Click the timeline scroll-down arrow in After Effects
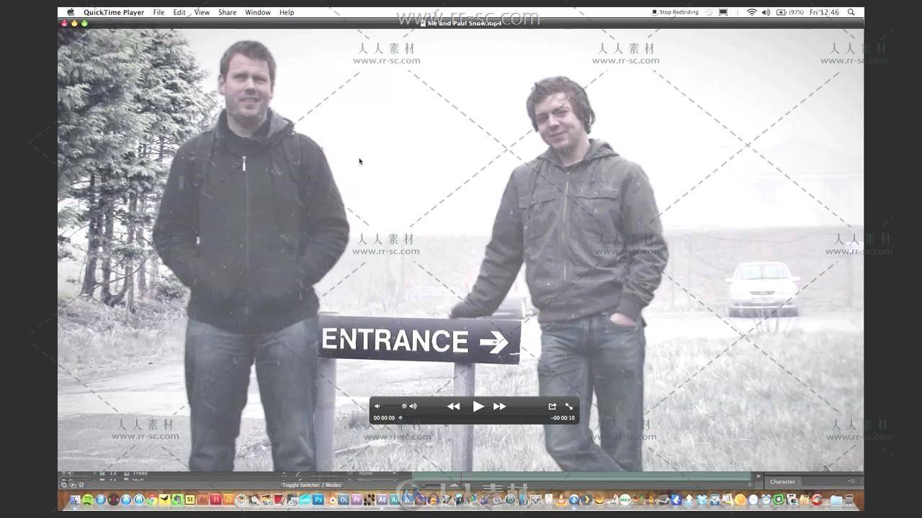 coord(758,476)
